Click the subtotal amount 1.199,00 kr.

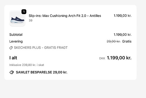123,35
